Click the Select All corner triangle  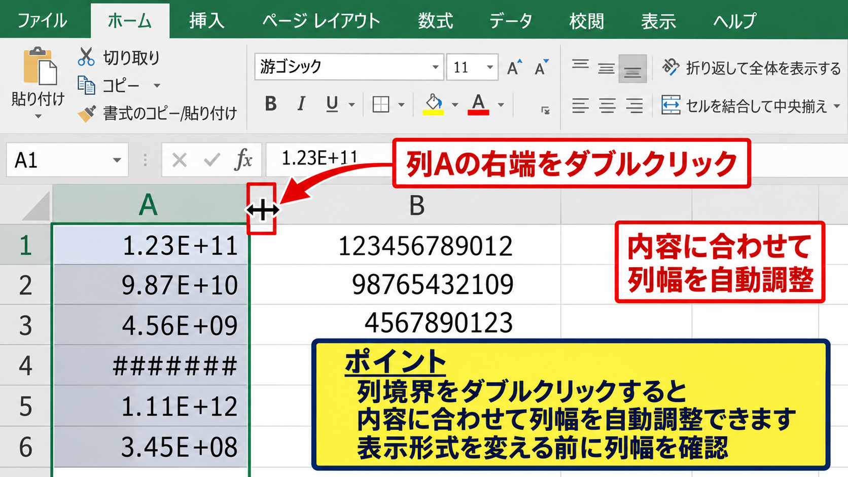click(x=35, y=206)
